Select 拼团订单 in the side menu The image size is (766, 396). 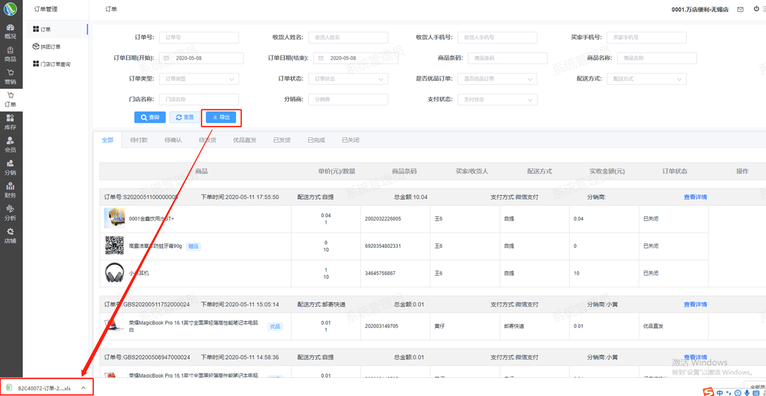coord(50,47)
